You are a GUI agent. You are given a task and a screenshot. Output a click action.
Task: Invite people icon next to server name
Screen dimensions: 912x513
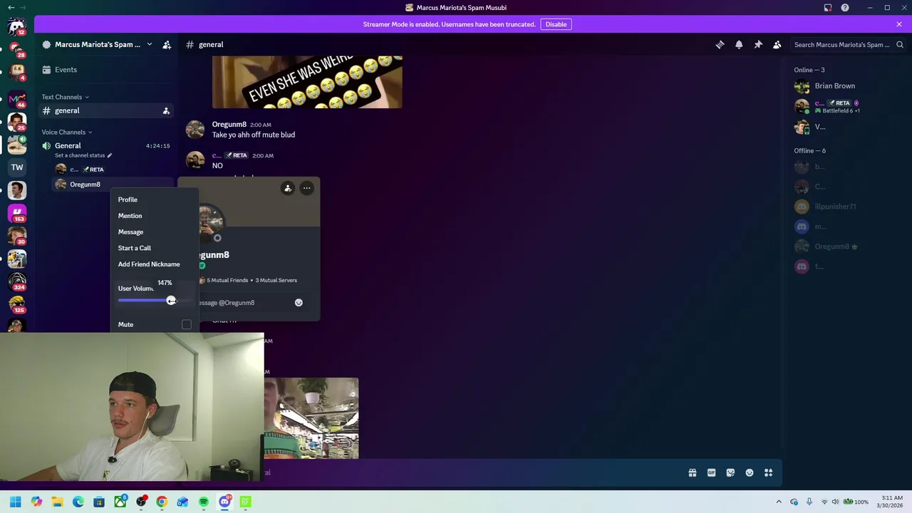(167, 44)
